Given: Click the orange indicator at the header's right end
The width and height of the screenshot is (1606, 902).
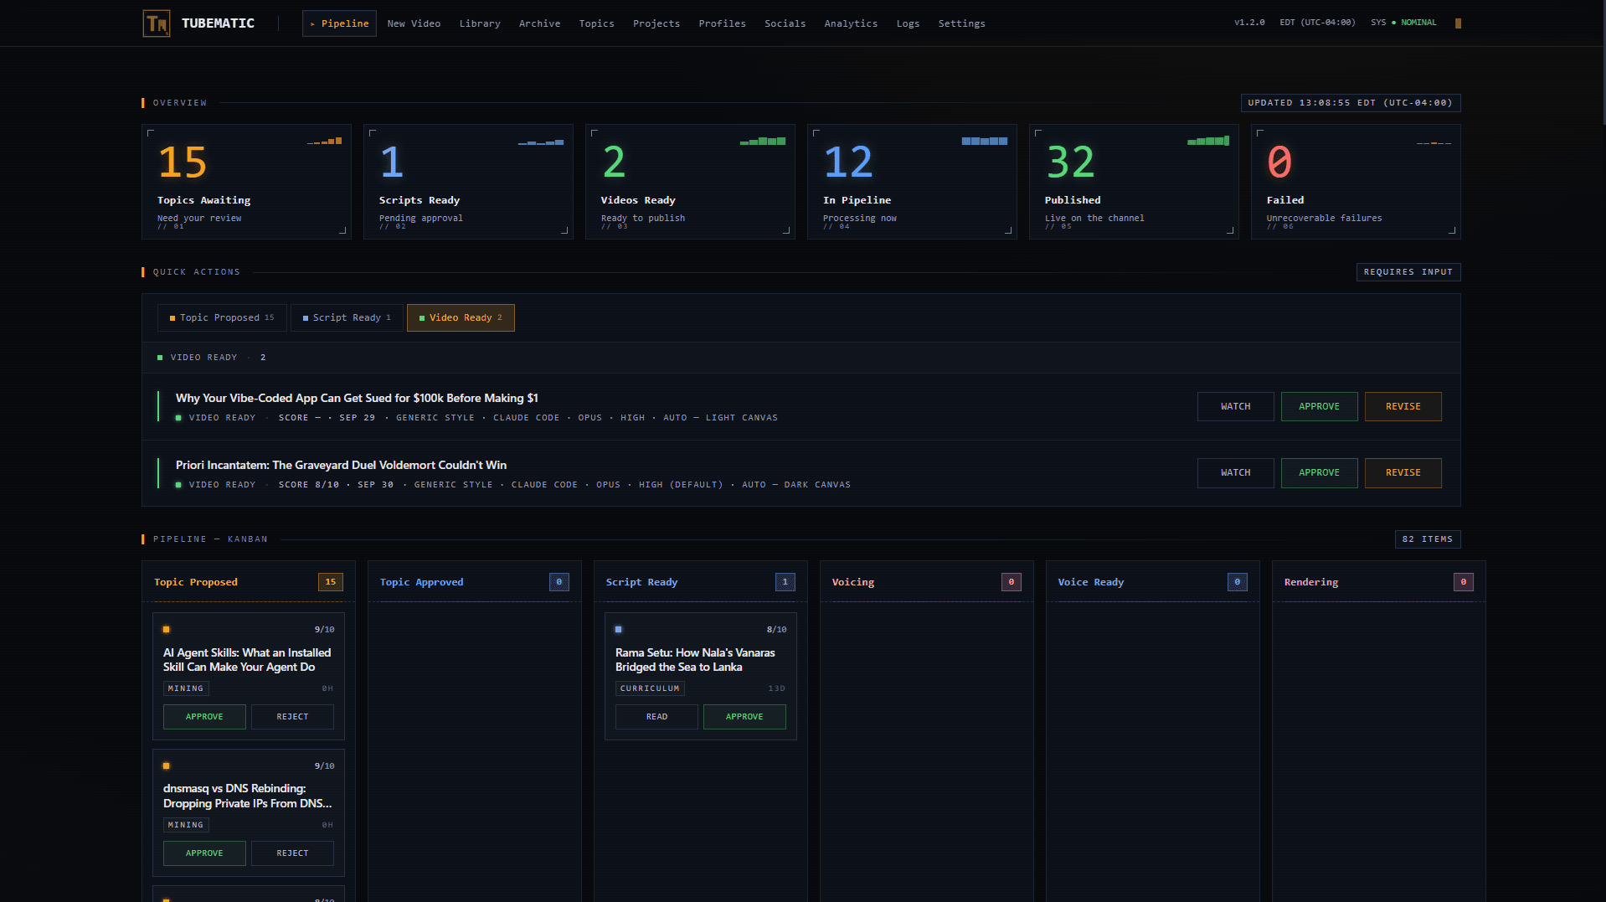Looking at the screenshot, I should (1458, 23).
